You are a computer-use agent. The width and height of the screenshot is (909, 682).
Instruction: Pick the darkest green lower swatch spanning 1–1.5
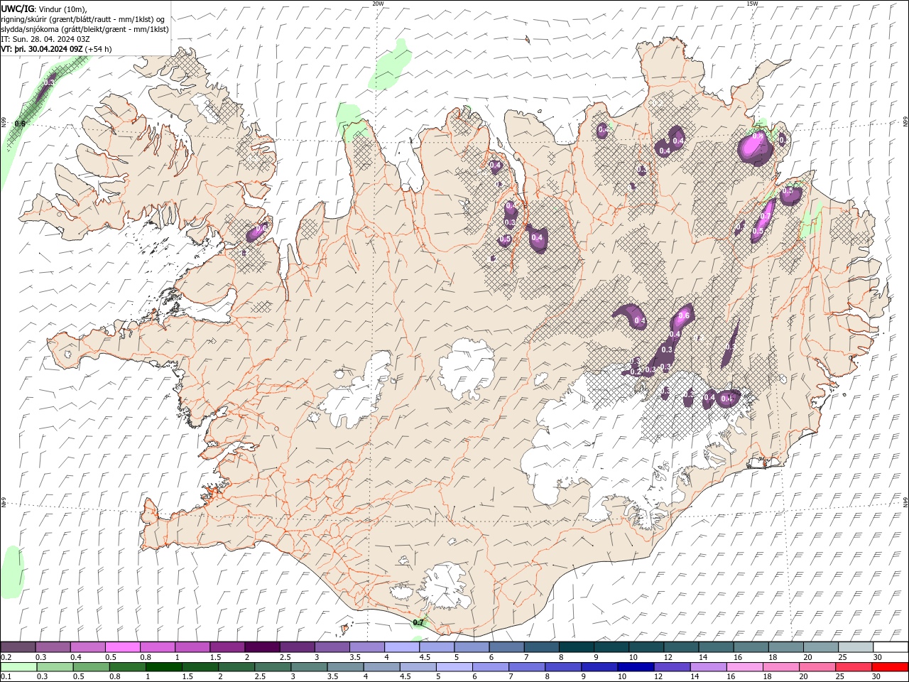pyautogui.click(x=163, y=667)
